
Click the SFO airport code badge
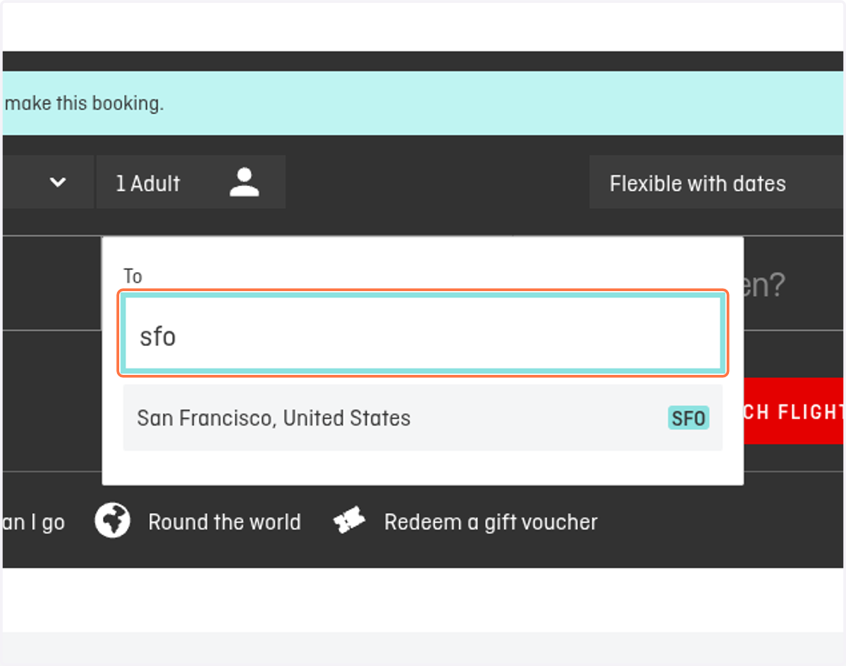pyautogui.click(x=688, y=419)
